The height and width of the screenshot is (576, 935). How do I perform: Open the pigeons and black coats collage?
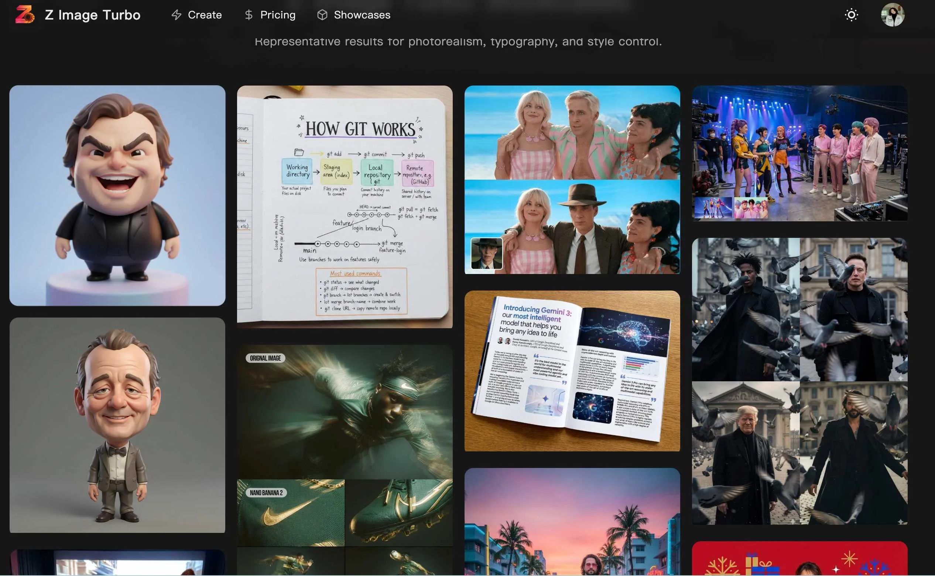(x=799, y=381)
